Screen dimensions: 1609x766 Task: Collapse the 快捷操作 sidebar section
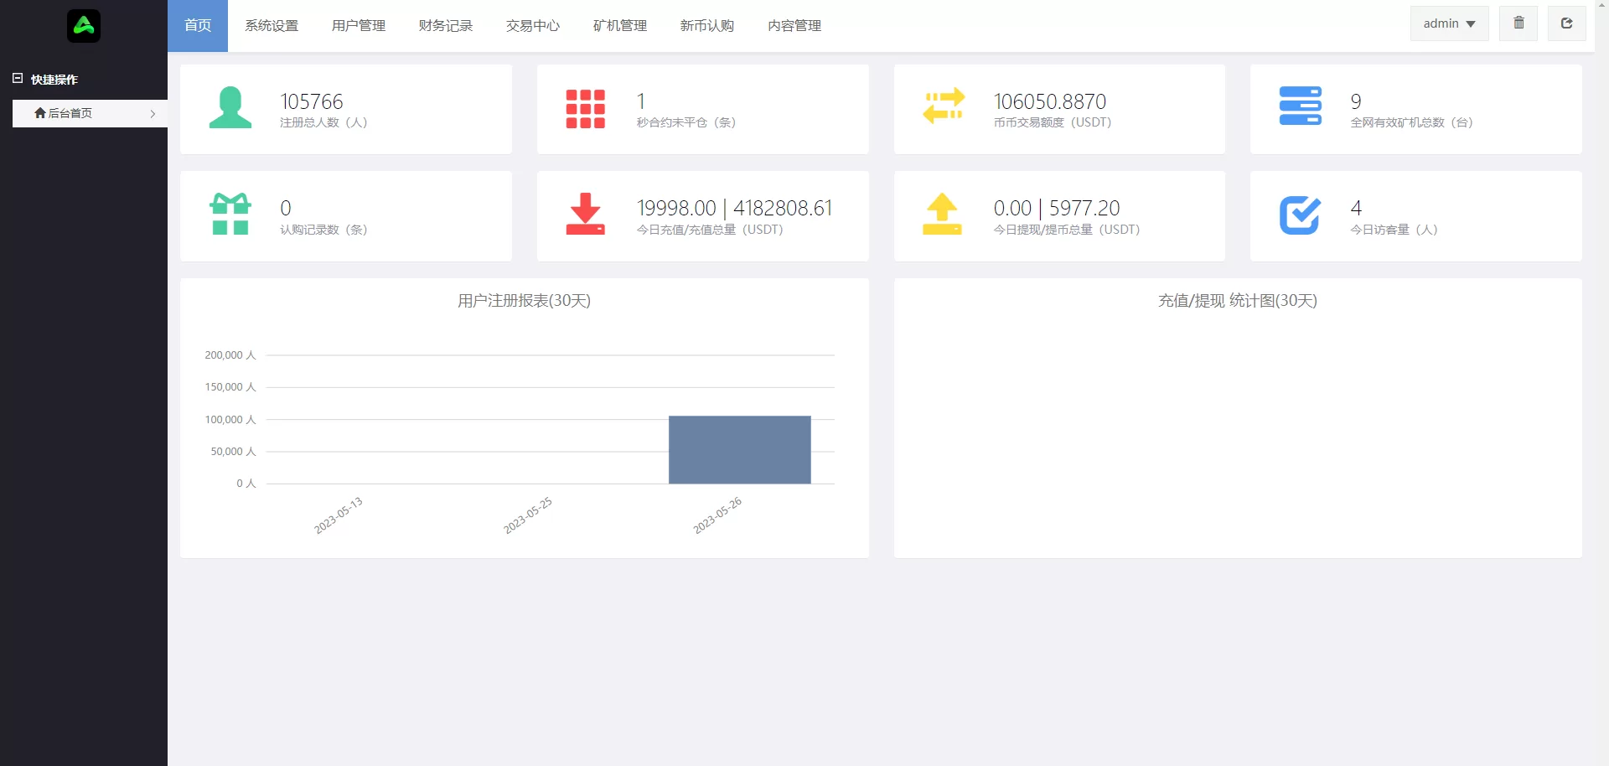[18, 79]
